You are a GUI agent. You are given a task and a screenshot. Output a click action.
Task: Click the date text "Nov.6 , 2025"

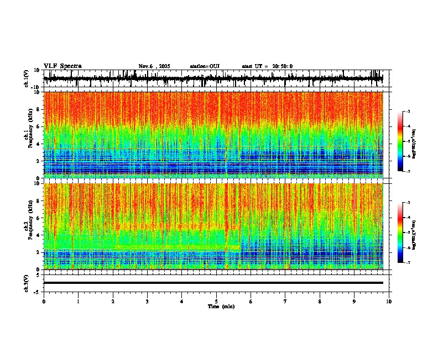154,66
